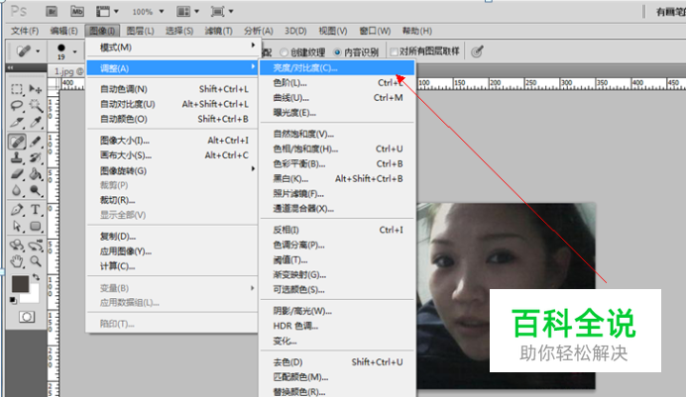Select the Spot Healing Brush tool
686x397 pixels.
(x=17, y=142)
